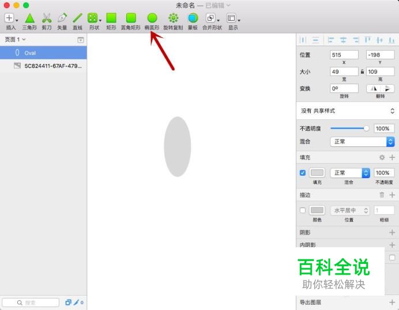Align right edges icon
This screenshot has width=399, height=310.
356,40
